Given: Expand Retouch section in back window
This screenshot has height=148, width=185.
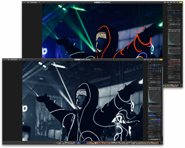Looking at the screenshot, I should [x=167, y=17].
